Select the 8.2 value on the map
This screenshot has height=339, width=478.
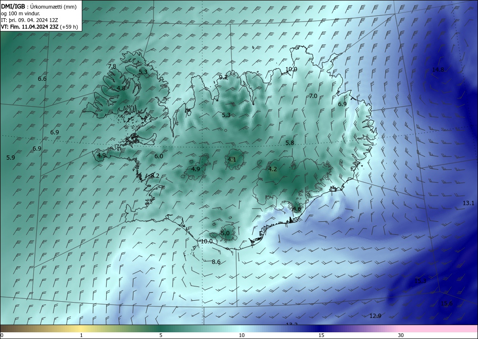[x=155, y=175]
